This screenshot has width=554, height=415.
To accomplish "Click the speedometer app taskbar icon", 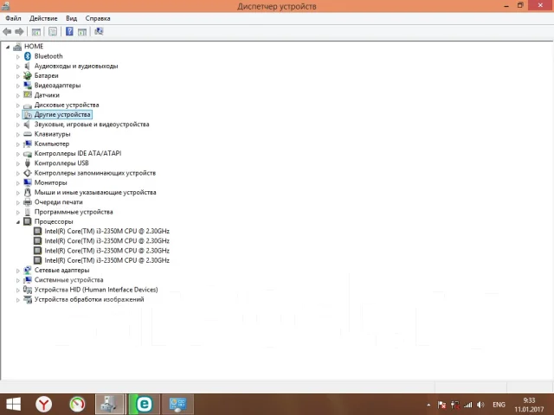I will point(77,405).
